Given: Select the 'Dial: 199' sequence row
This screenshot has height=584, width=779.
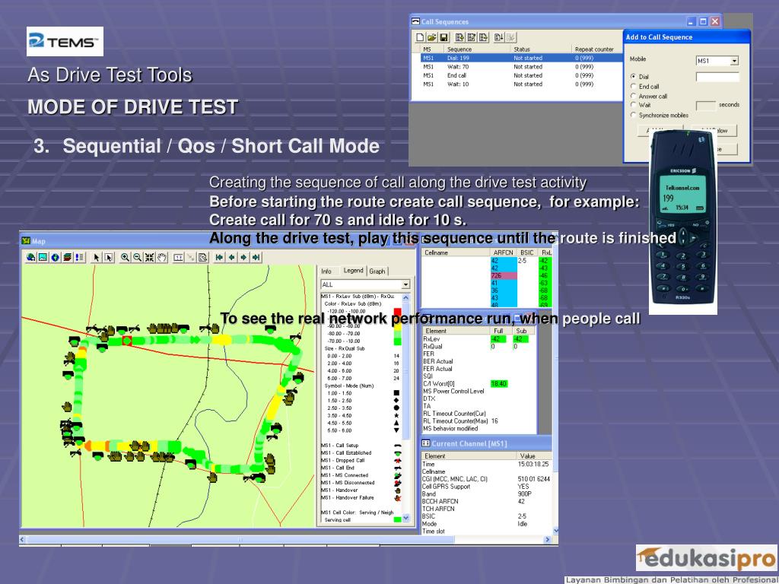Looking at the screenshot, I should coord(522,58).
